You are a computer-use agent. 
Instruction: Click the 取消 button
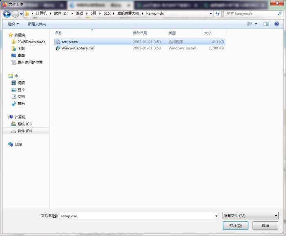point(266,225)
